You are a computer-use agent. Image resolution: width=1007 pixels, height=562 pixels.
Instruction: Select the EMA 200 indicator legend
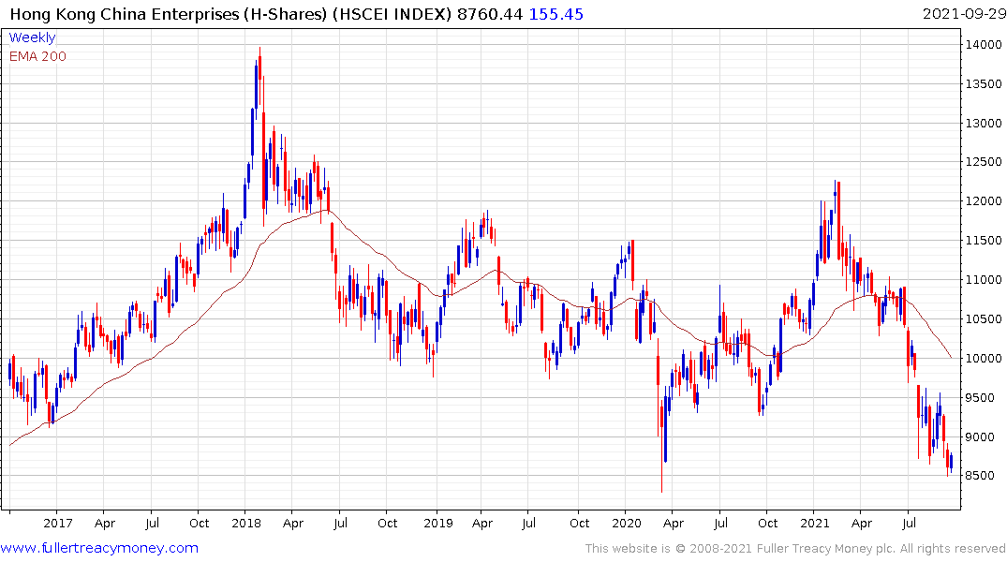(37, 55)
